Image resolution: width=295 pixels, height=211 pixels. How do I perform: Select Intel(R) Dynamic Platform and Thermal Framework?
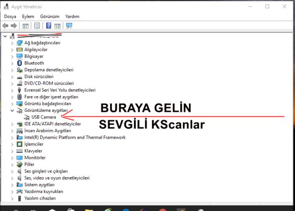75,138
